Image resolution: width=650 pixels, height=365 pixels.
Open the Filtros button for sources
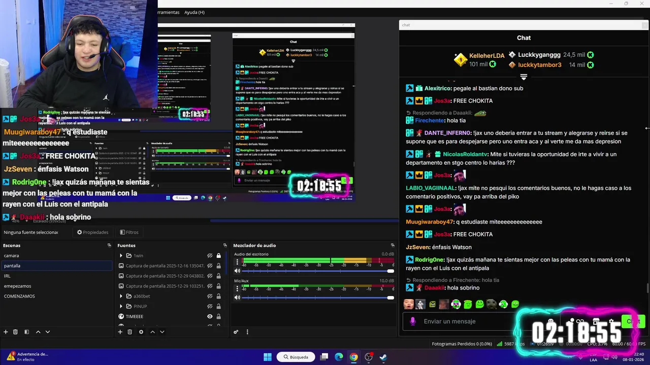point(129,232)
